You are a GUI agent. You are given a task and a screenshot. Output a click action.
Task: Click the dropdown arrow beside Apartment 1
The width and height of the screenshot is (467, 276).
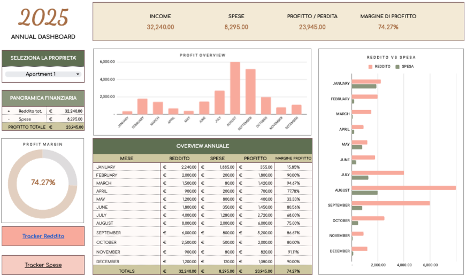click(x=78, y=74)
